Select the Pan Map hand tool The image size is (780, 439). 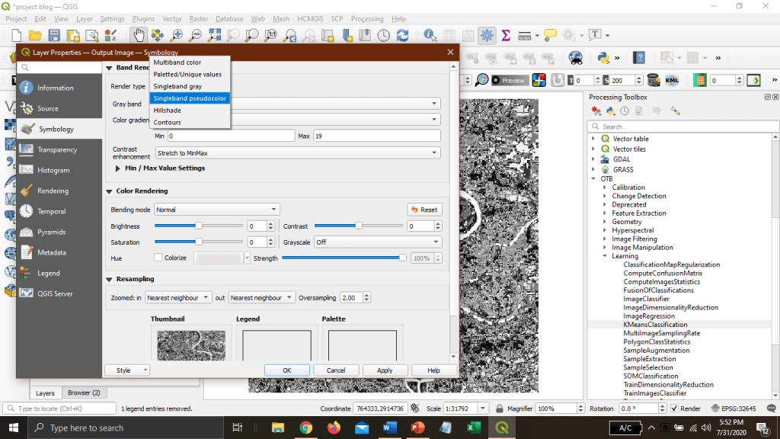[138, 35]
